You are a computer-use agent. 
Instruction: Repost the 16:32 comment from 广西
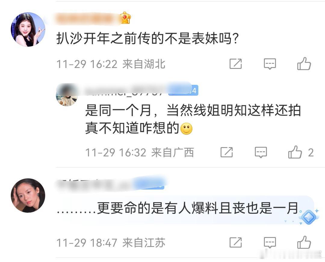click(x=227, y=152)
